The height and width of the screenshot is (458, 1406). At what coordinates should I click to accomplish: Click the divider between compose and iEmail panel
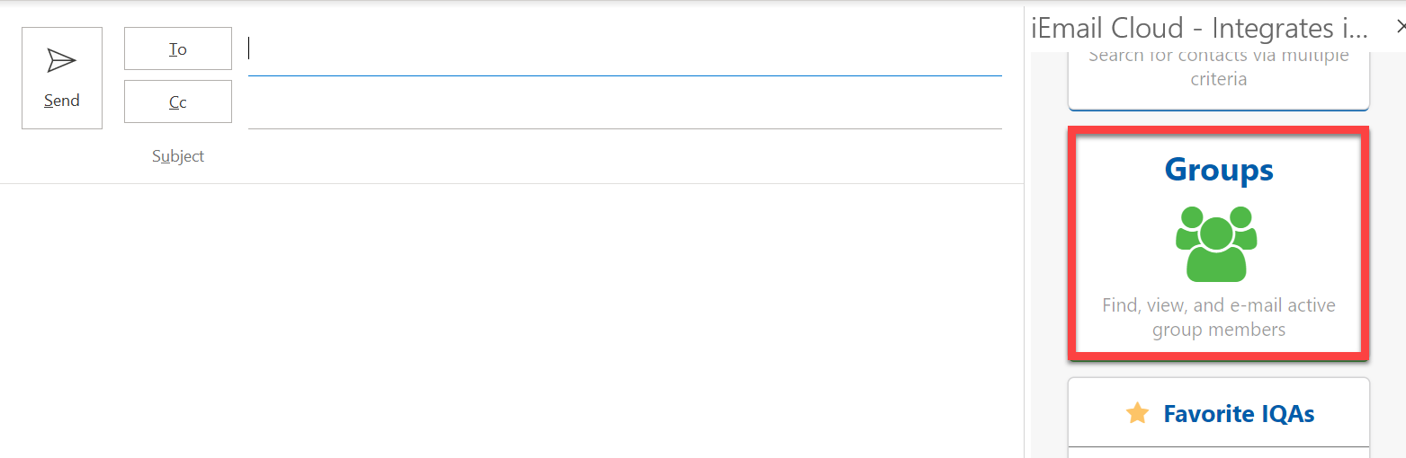1025,269
